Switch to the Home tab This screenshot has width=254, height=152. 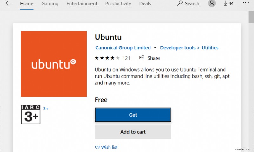pos(27,4)
